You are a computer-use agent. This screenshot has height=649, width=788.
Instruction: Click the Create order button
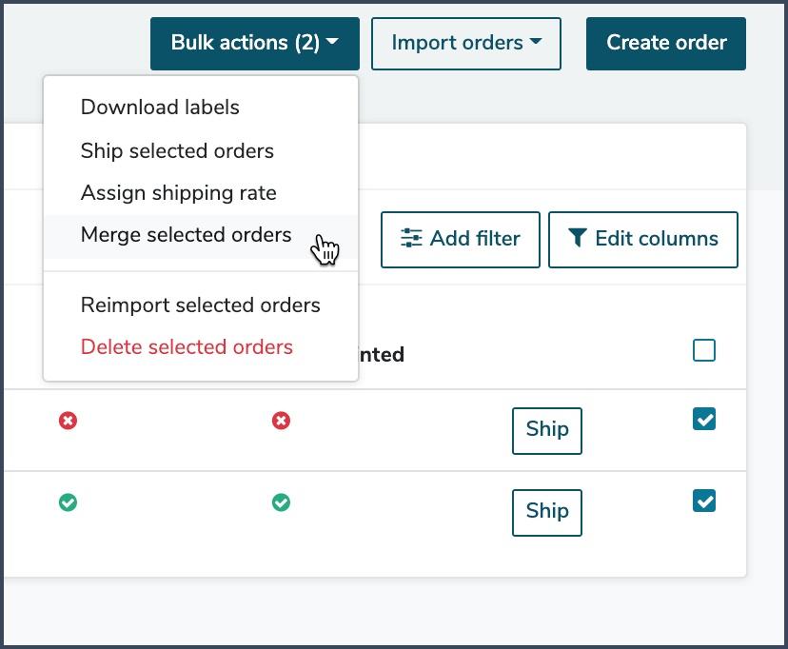666,43
